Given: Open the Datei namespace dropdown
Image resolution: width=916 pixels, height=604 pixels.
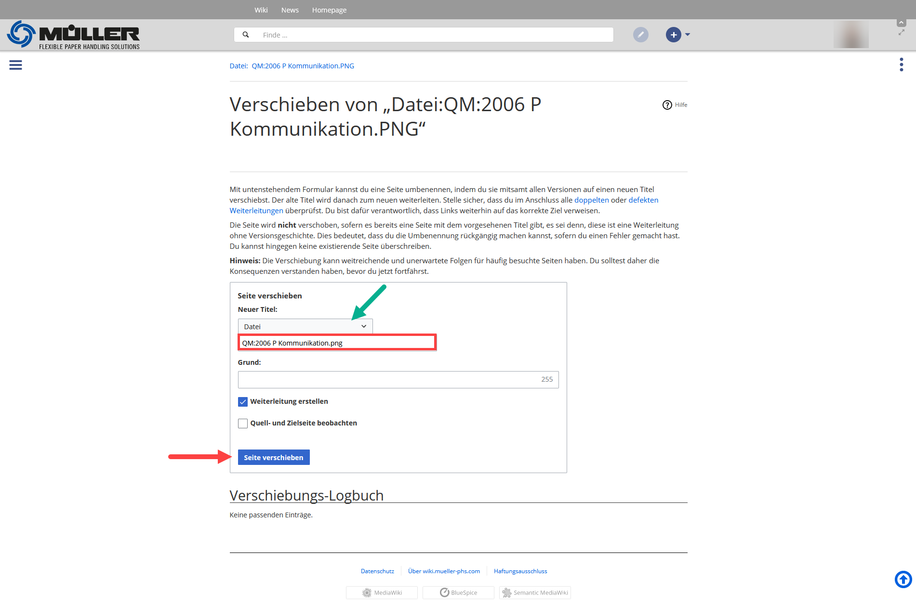Looking at the screenshot, I should pos(305,326).
